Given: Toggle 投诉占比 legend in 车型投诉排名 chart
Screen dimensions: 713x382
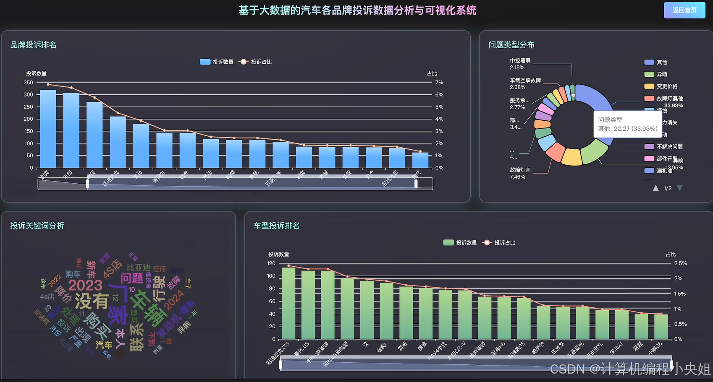Looking at the screenshot, I should (499, 242).
